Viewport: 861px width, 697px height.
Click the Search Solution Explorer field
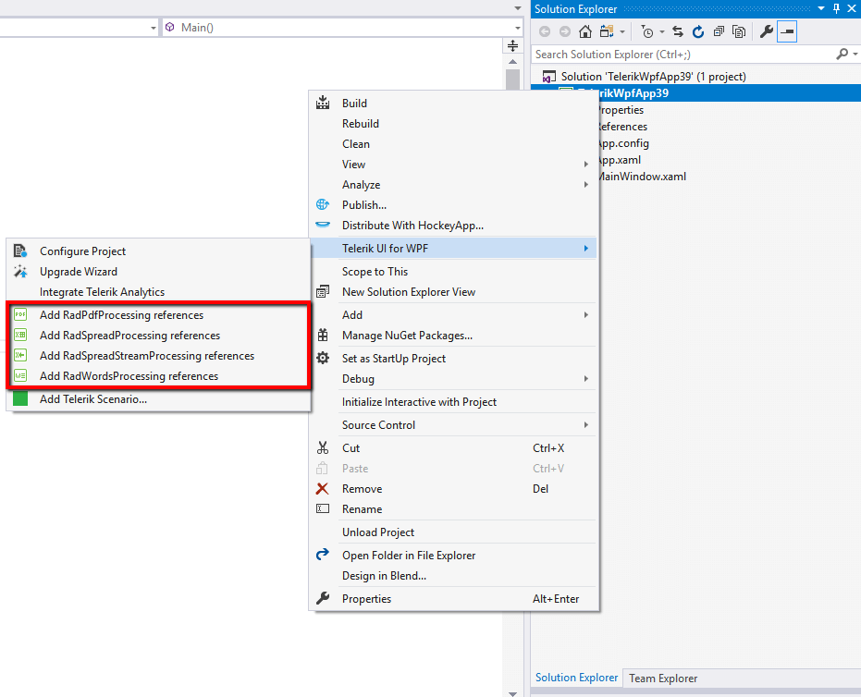683,55
